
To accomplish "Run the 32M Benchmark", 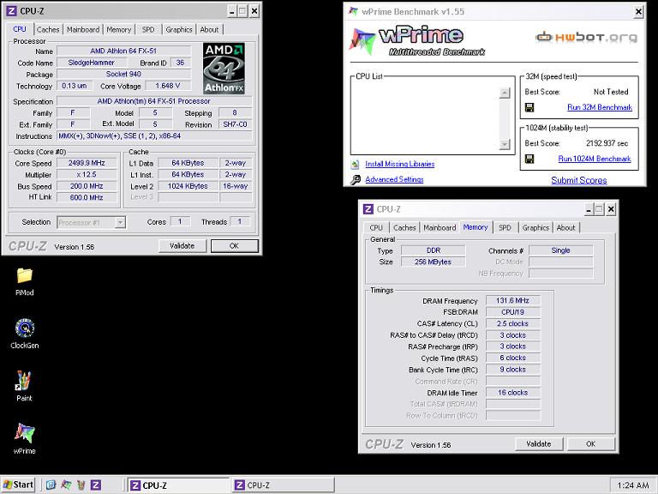I will point(600,107).
